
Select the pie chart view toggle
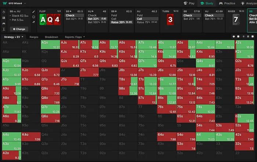[x=234, y=37]
